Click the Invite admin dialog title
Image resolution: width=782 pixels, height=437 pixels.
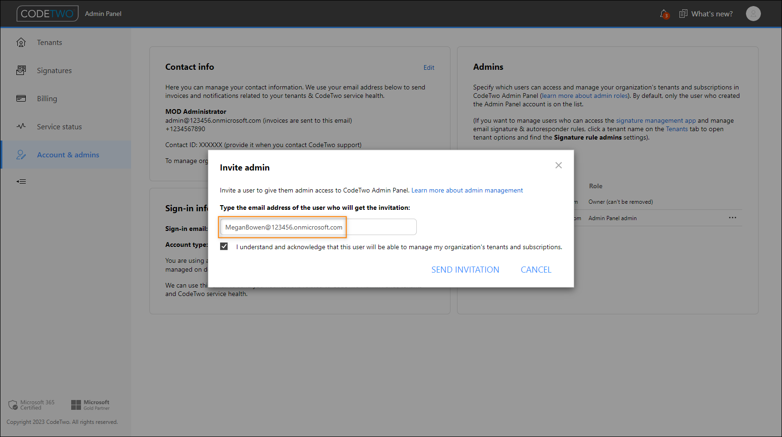point(244,168)
